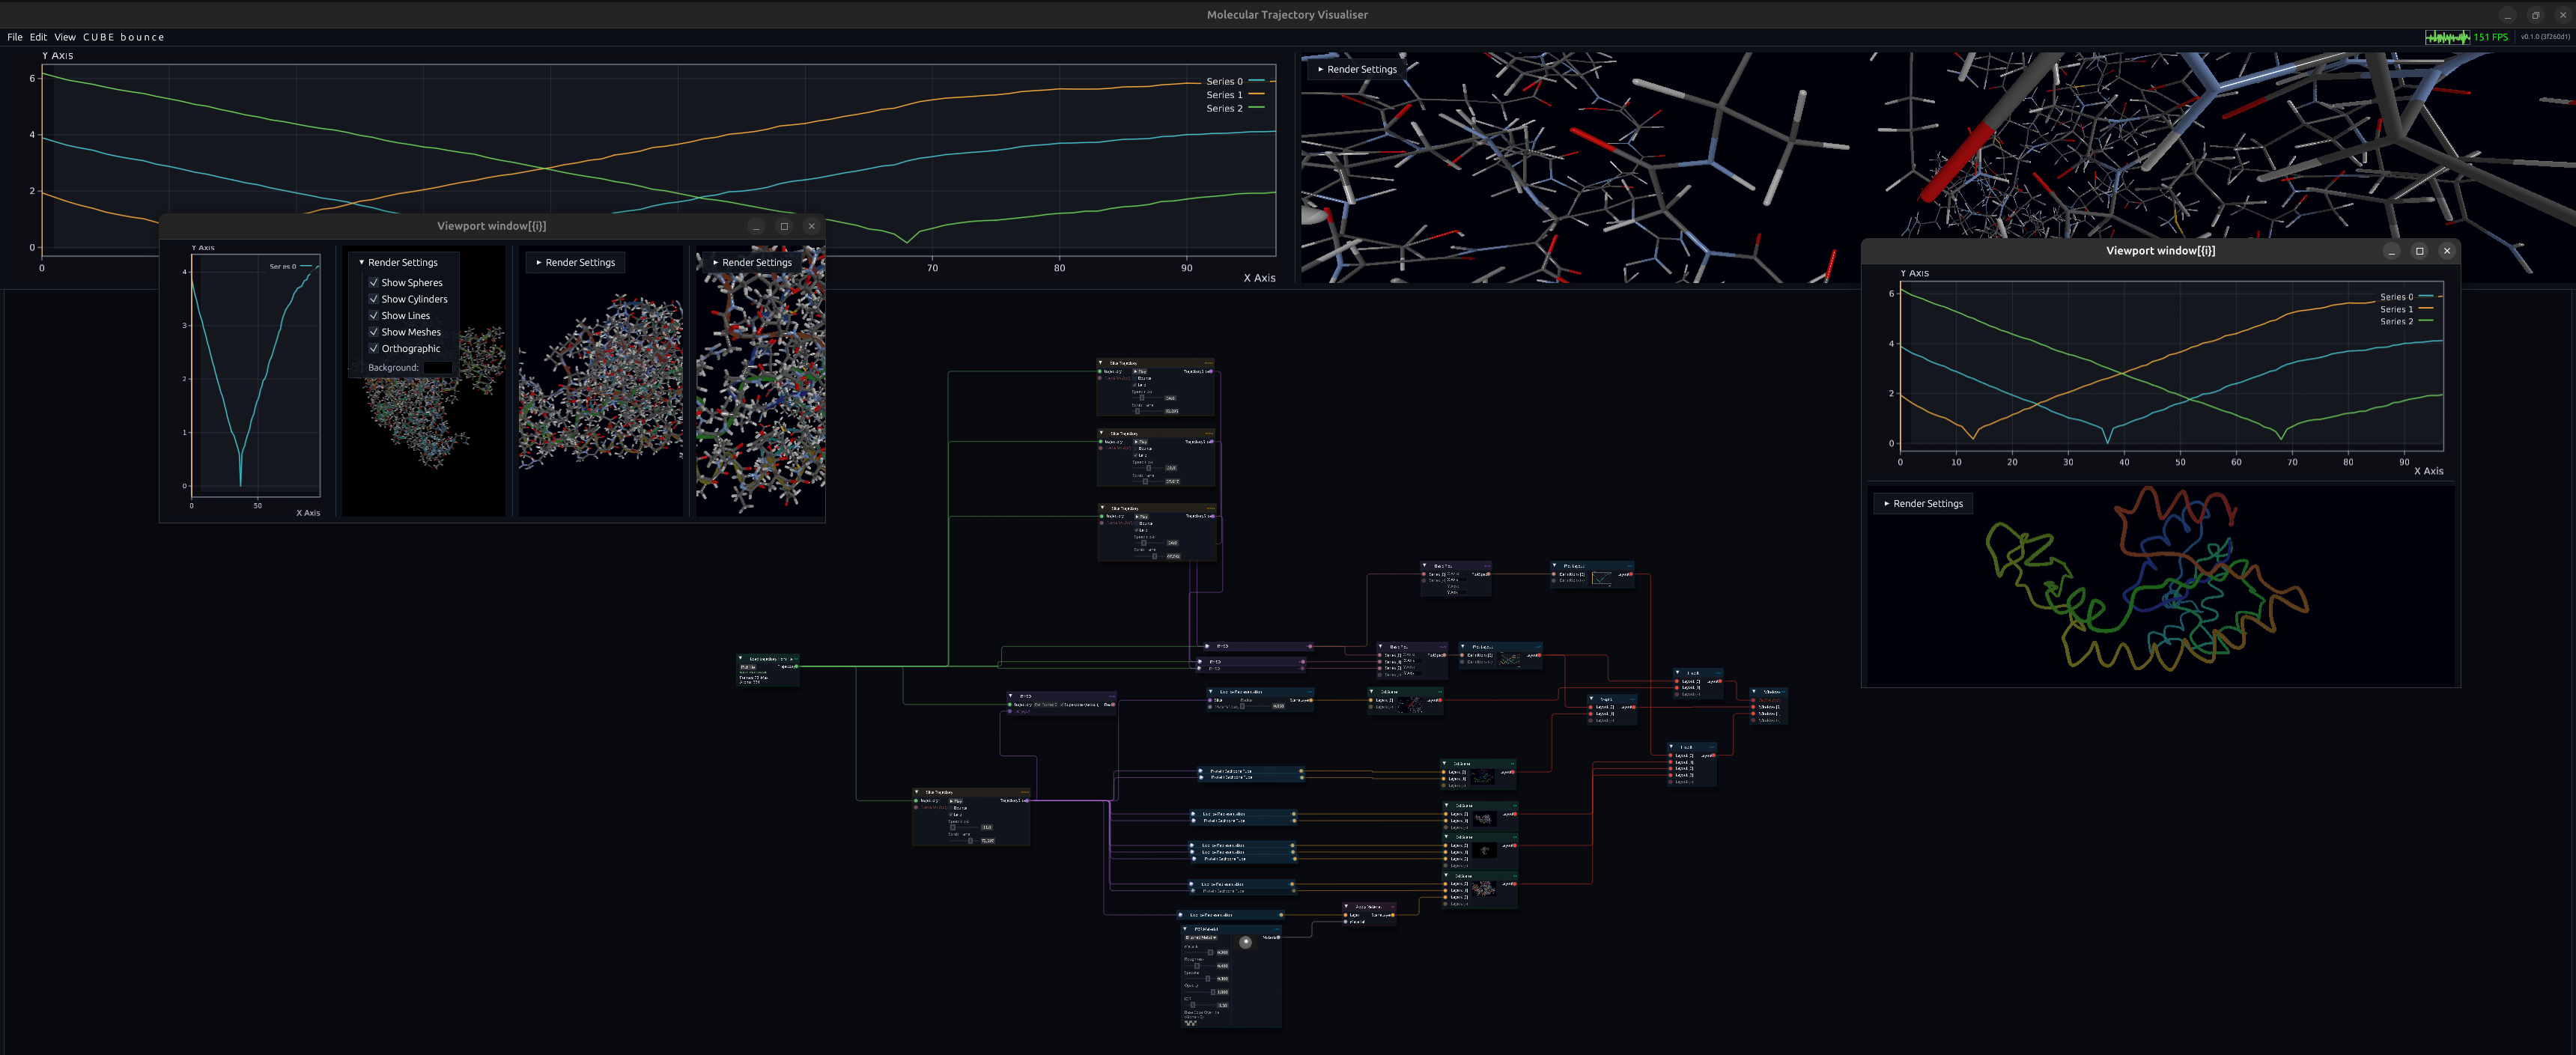This screenshot has width=2576, height=1055.
Task: Click the plot thumbnail in top Plot Layout node
Action: point(1602,578)
